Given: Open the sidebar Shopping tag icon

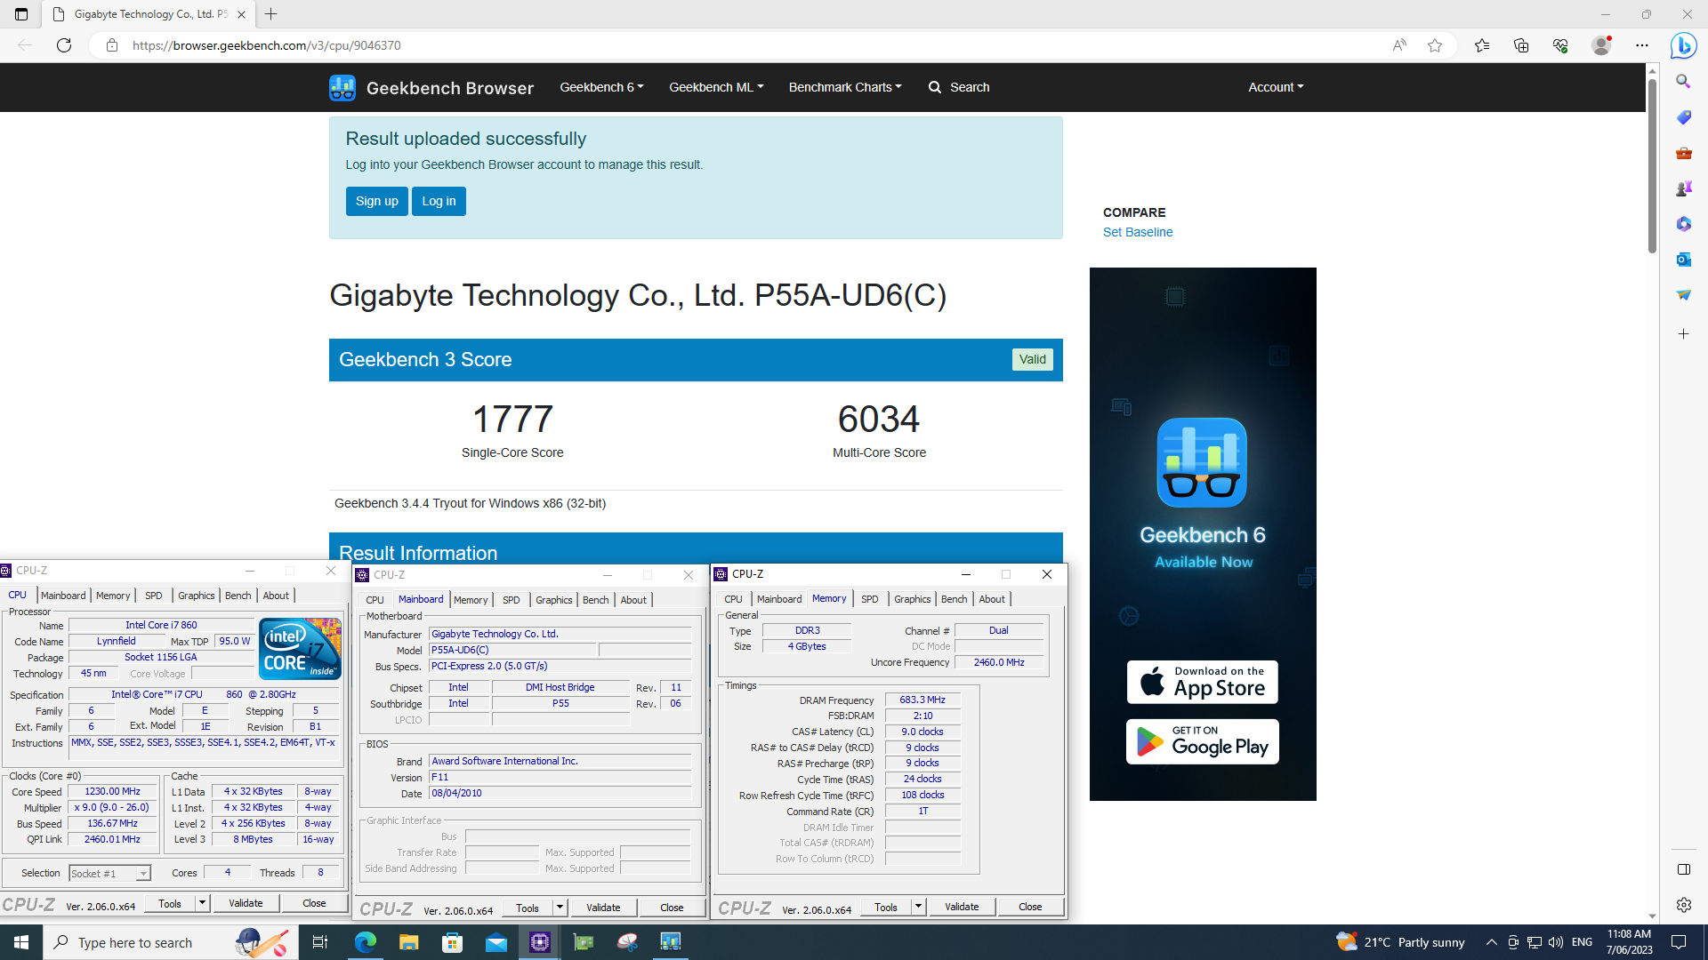Looking at the screenshot, I should [1683, 117].
